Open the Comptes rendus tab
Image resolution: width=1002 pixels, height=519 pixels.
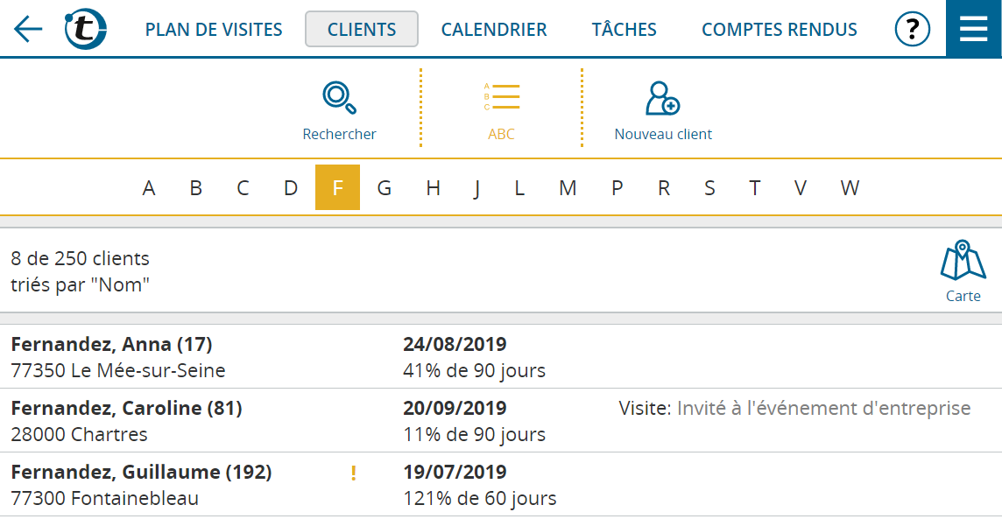pyautogui.click(x=780, y=30)
